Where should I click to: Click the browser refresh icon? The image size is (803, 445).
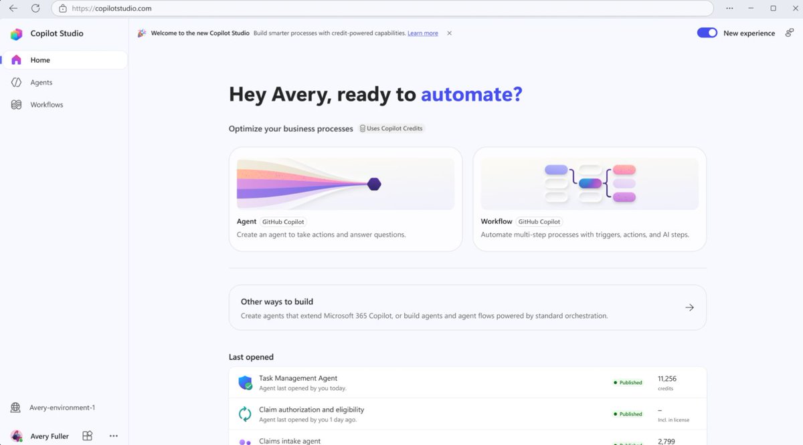(x=35, y=9)
